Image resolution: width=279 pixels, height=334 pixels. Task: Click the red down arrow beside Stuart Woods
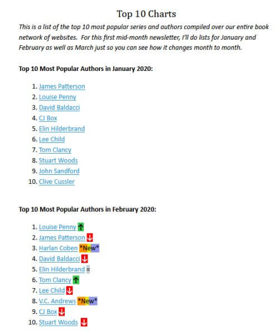84,322
